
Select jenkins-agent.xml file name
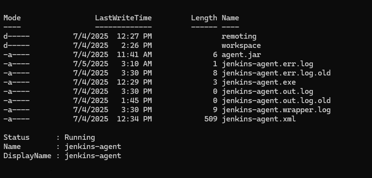(x=259, y=119)
